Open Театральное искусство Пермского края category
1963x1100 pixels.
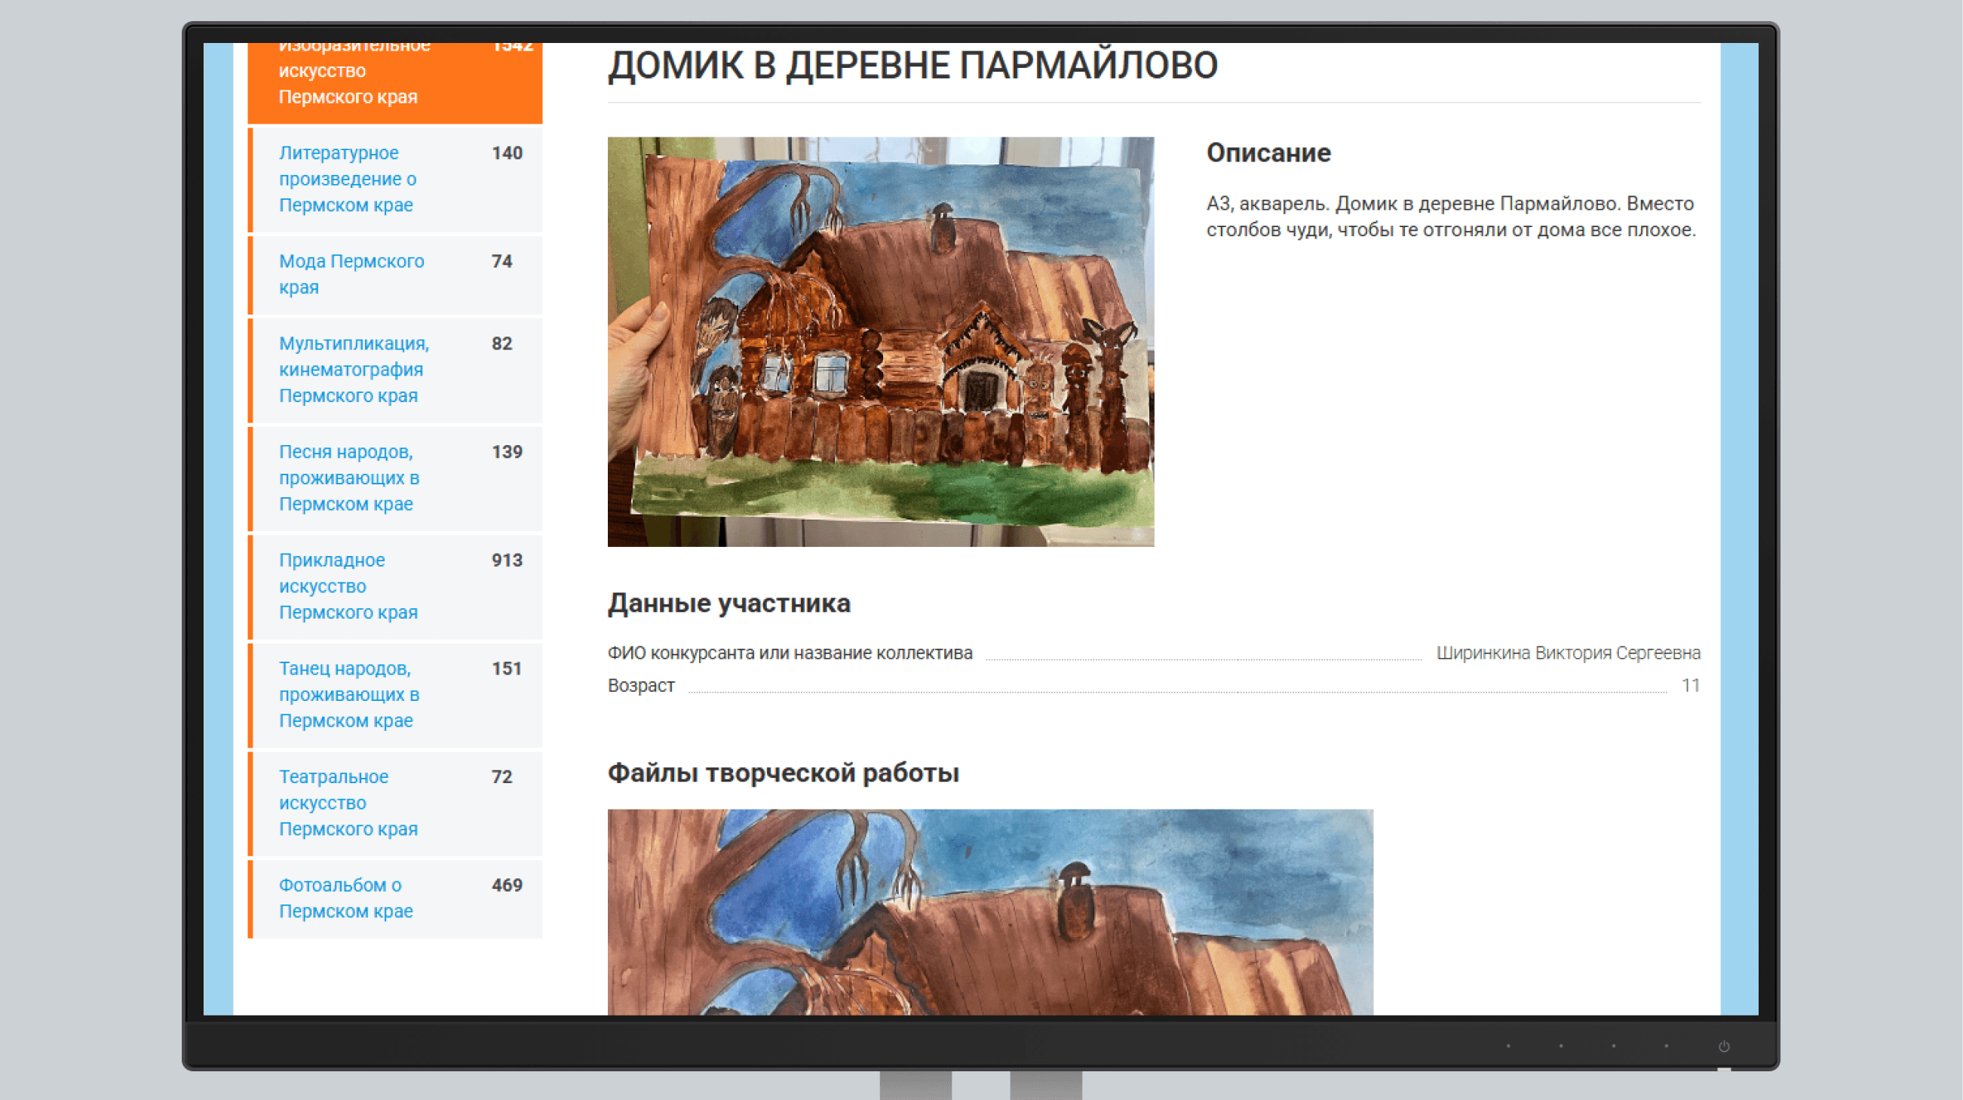pyautogui.click(x=348, y=803)
